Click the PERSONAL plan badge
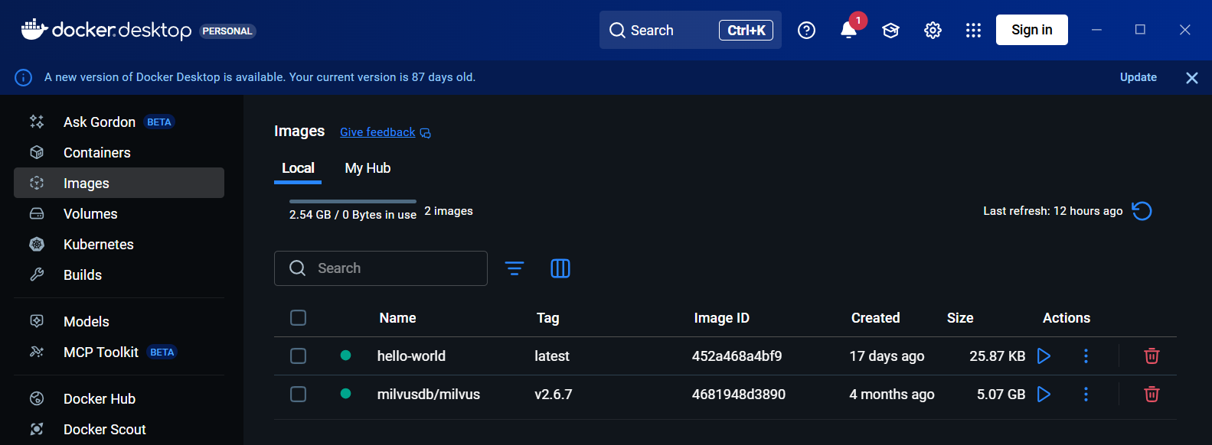 coord(227,31)
